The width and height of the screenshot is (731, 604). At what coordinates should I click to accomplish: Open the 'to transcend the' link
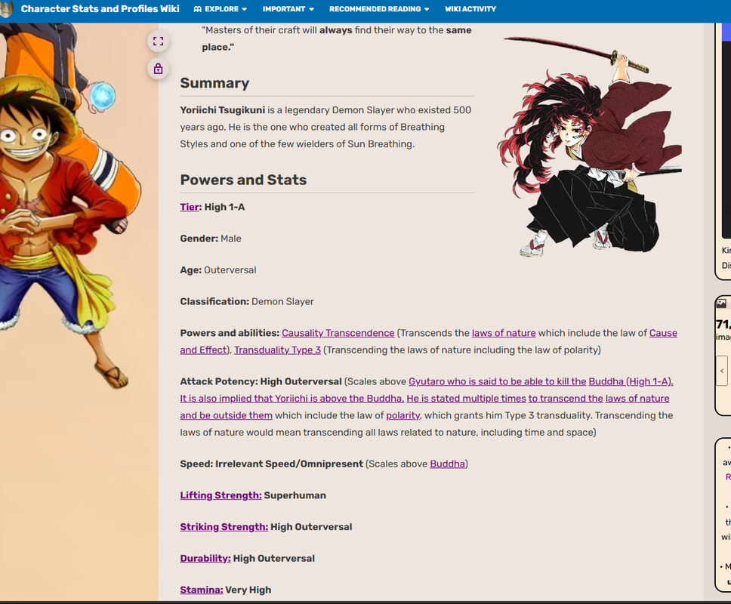tap(566, 399)
